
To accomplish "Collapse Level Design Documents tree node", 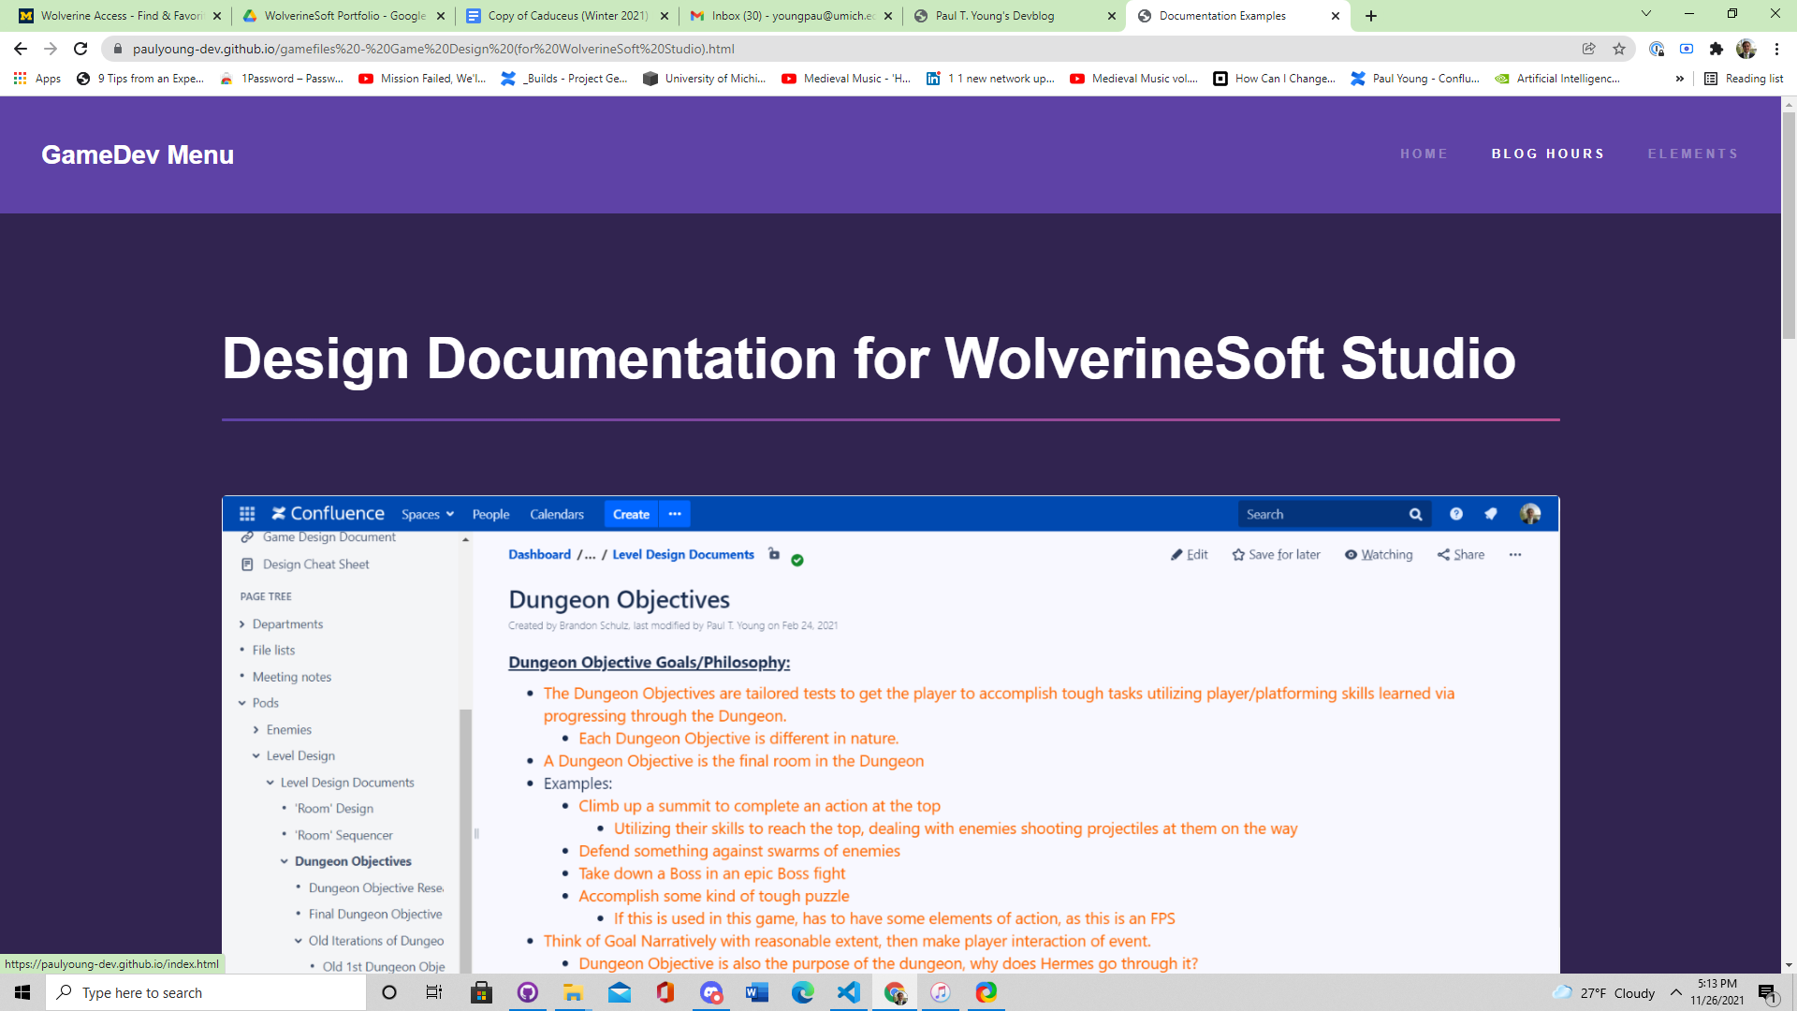I will tap(270, 783).
